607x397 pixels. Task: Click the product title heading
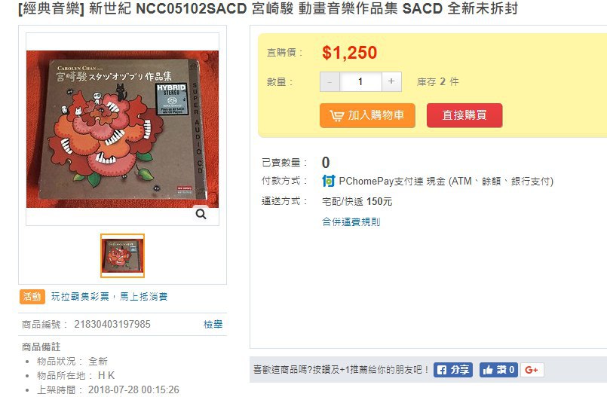pos(268,8)
